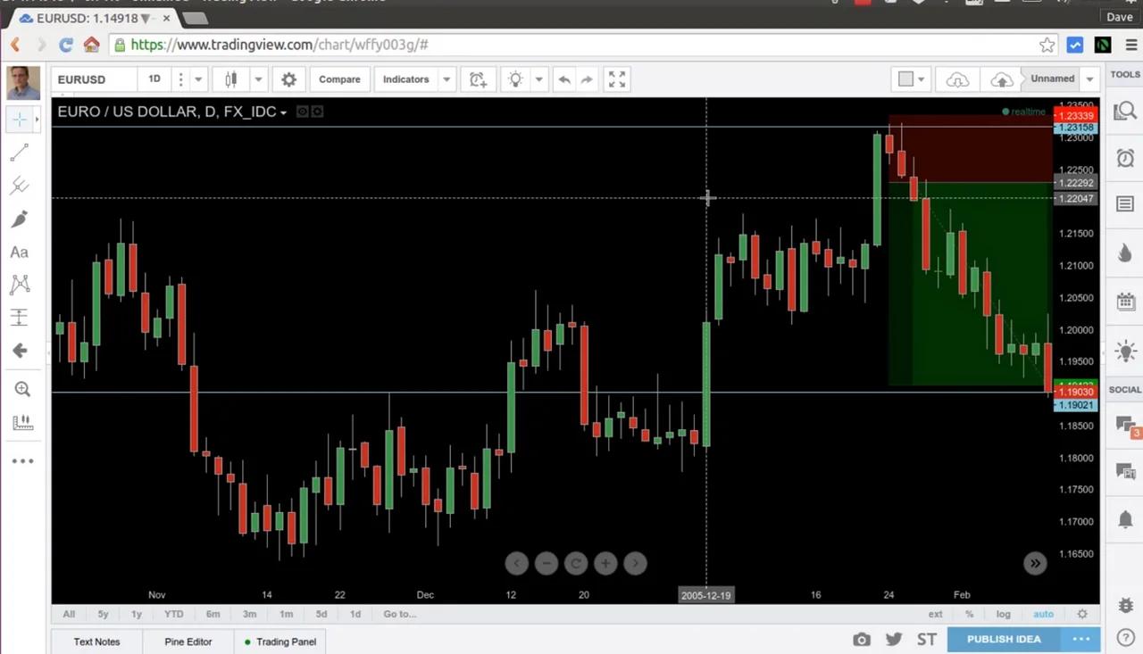1143x654 pixels.
Task: Open the long/short position tool
Action: (20, 317)
